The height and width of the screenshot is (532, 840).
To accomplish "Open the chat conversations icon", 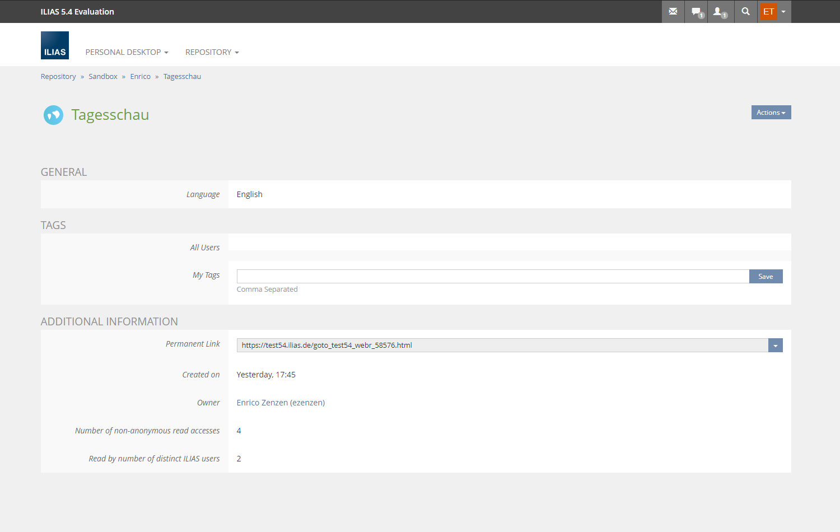I will tap(696, 11).
